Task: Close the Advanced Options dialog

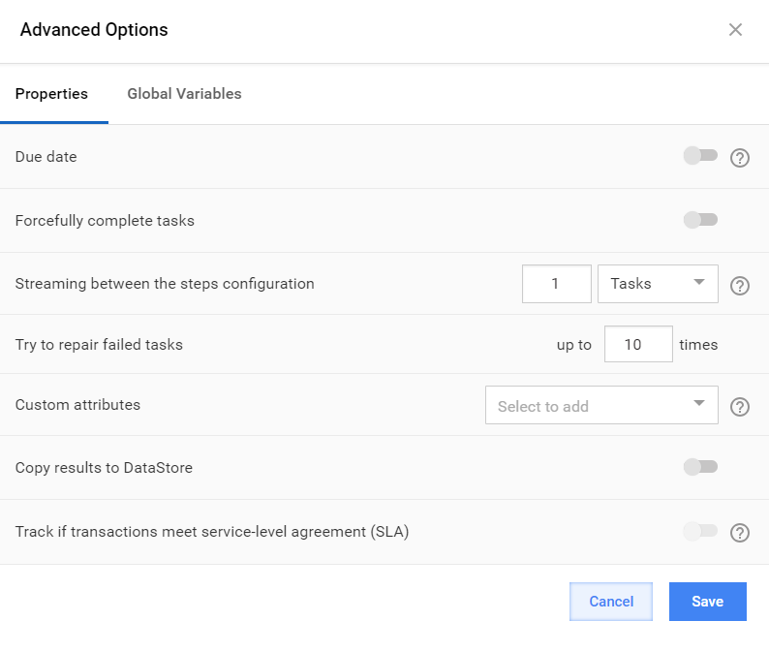Action: pyautogui.click(x=735, y=30)
